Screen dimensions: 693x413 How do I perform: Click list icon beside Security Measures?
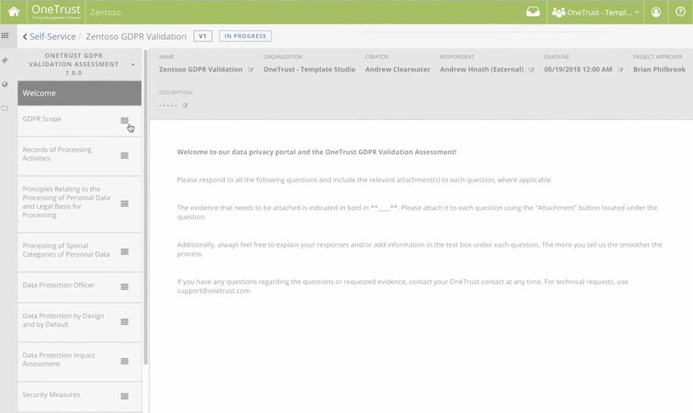(x=125, y=396)
